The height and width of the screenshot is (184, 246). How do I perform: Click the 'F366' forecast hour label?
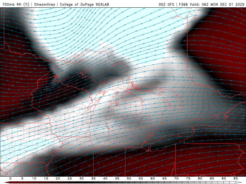183,4
